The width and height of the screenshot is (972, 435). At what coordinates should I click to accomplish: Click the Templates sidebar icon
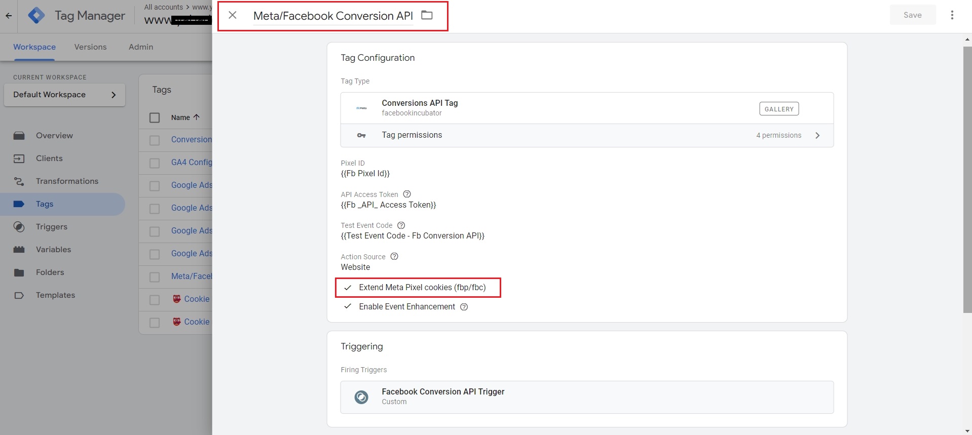(19, 295)
